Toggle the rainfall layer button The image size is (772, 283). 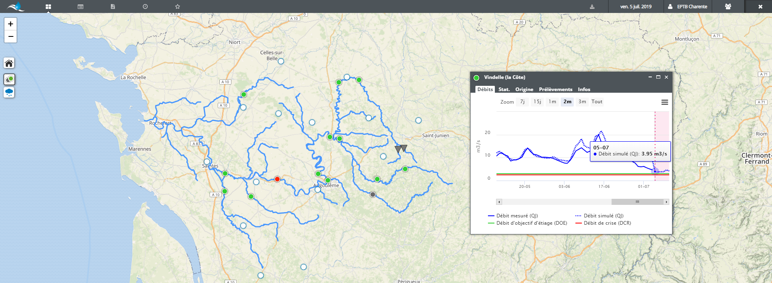pyautogui.click(x=9, y=93)
